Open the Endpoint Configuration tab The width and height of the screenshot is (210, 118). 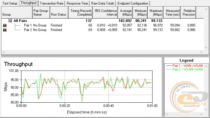click(x=133, y=3)
